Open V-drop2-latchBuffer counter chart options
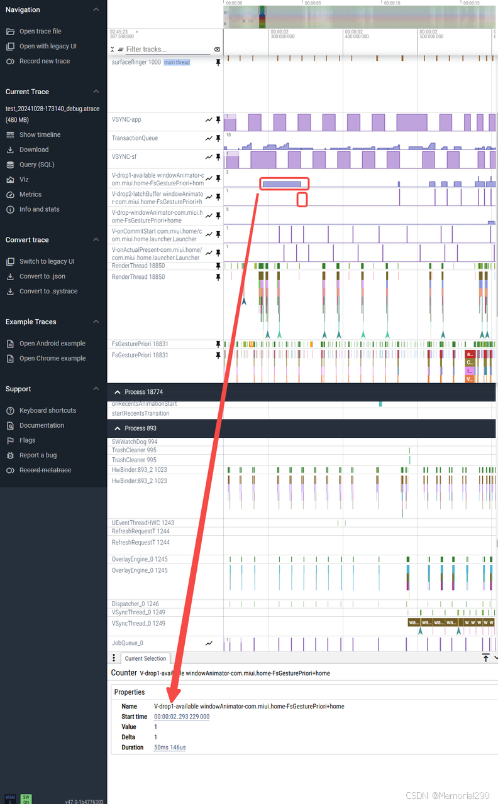This screenshot has height=804, width=498. pyautogui.click(x=209, y=197)
